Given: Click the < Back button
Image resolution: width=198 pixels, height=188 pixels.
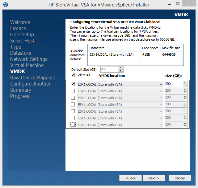Looking at the screenshot, I should (130, 178).
